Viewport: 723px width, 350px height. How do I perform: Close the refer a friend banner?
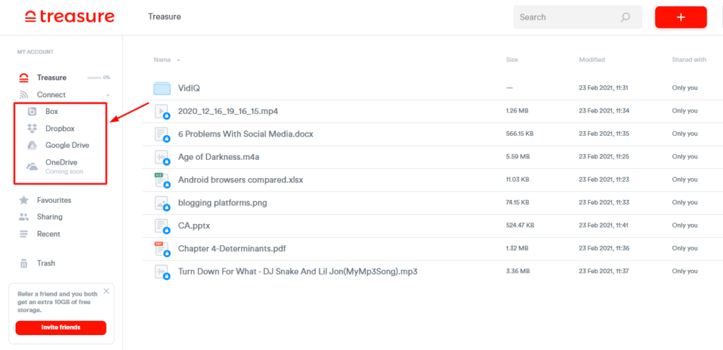coord(107,291)
